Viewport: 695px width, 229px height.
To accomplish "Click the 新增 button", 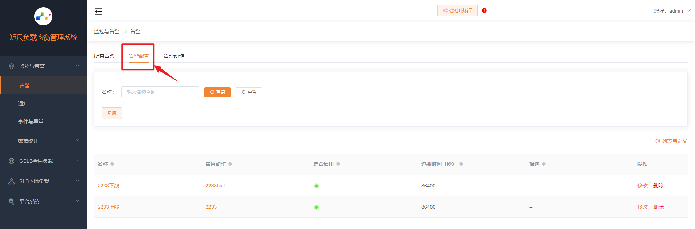I will pyautogui.click(x=111, y=113).
